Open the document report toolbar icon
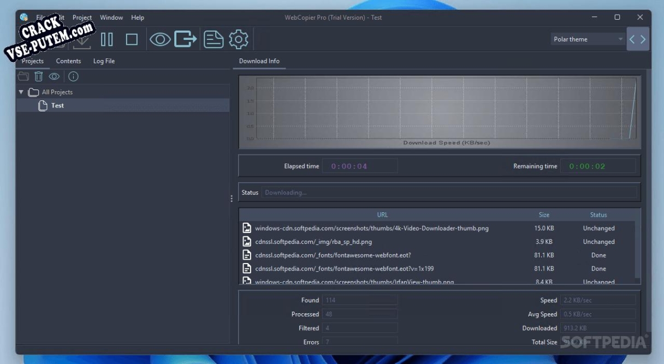 [x=214, y=39]
